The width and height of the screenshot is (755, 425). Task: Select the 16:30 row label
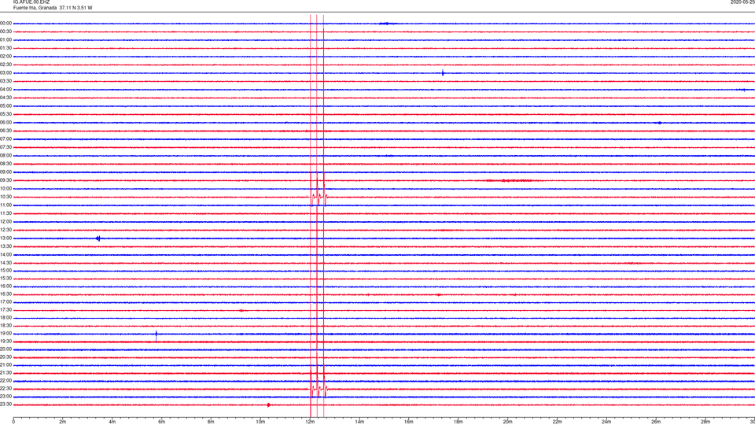[x=6, y=294]
